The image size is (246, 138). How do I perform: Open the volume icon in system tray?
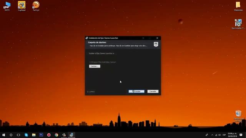[219, 135]
